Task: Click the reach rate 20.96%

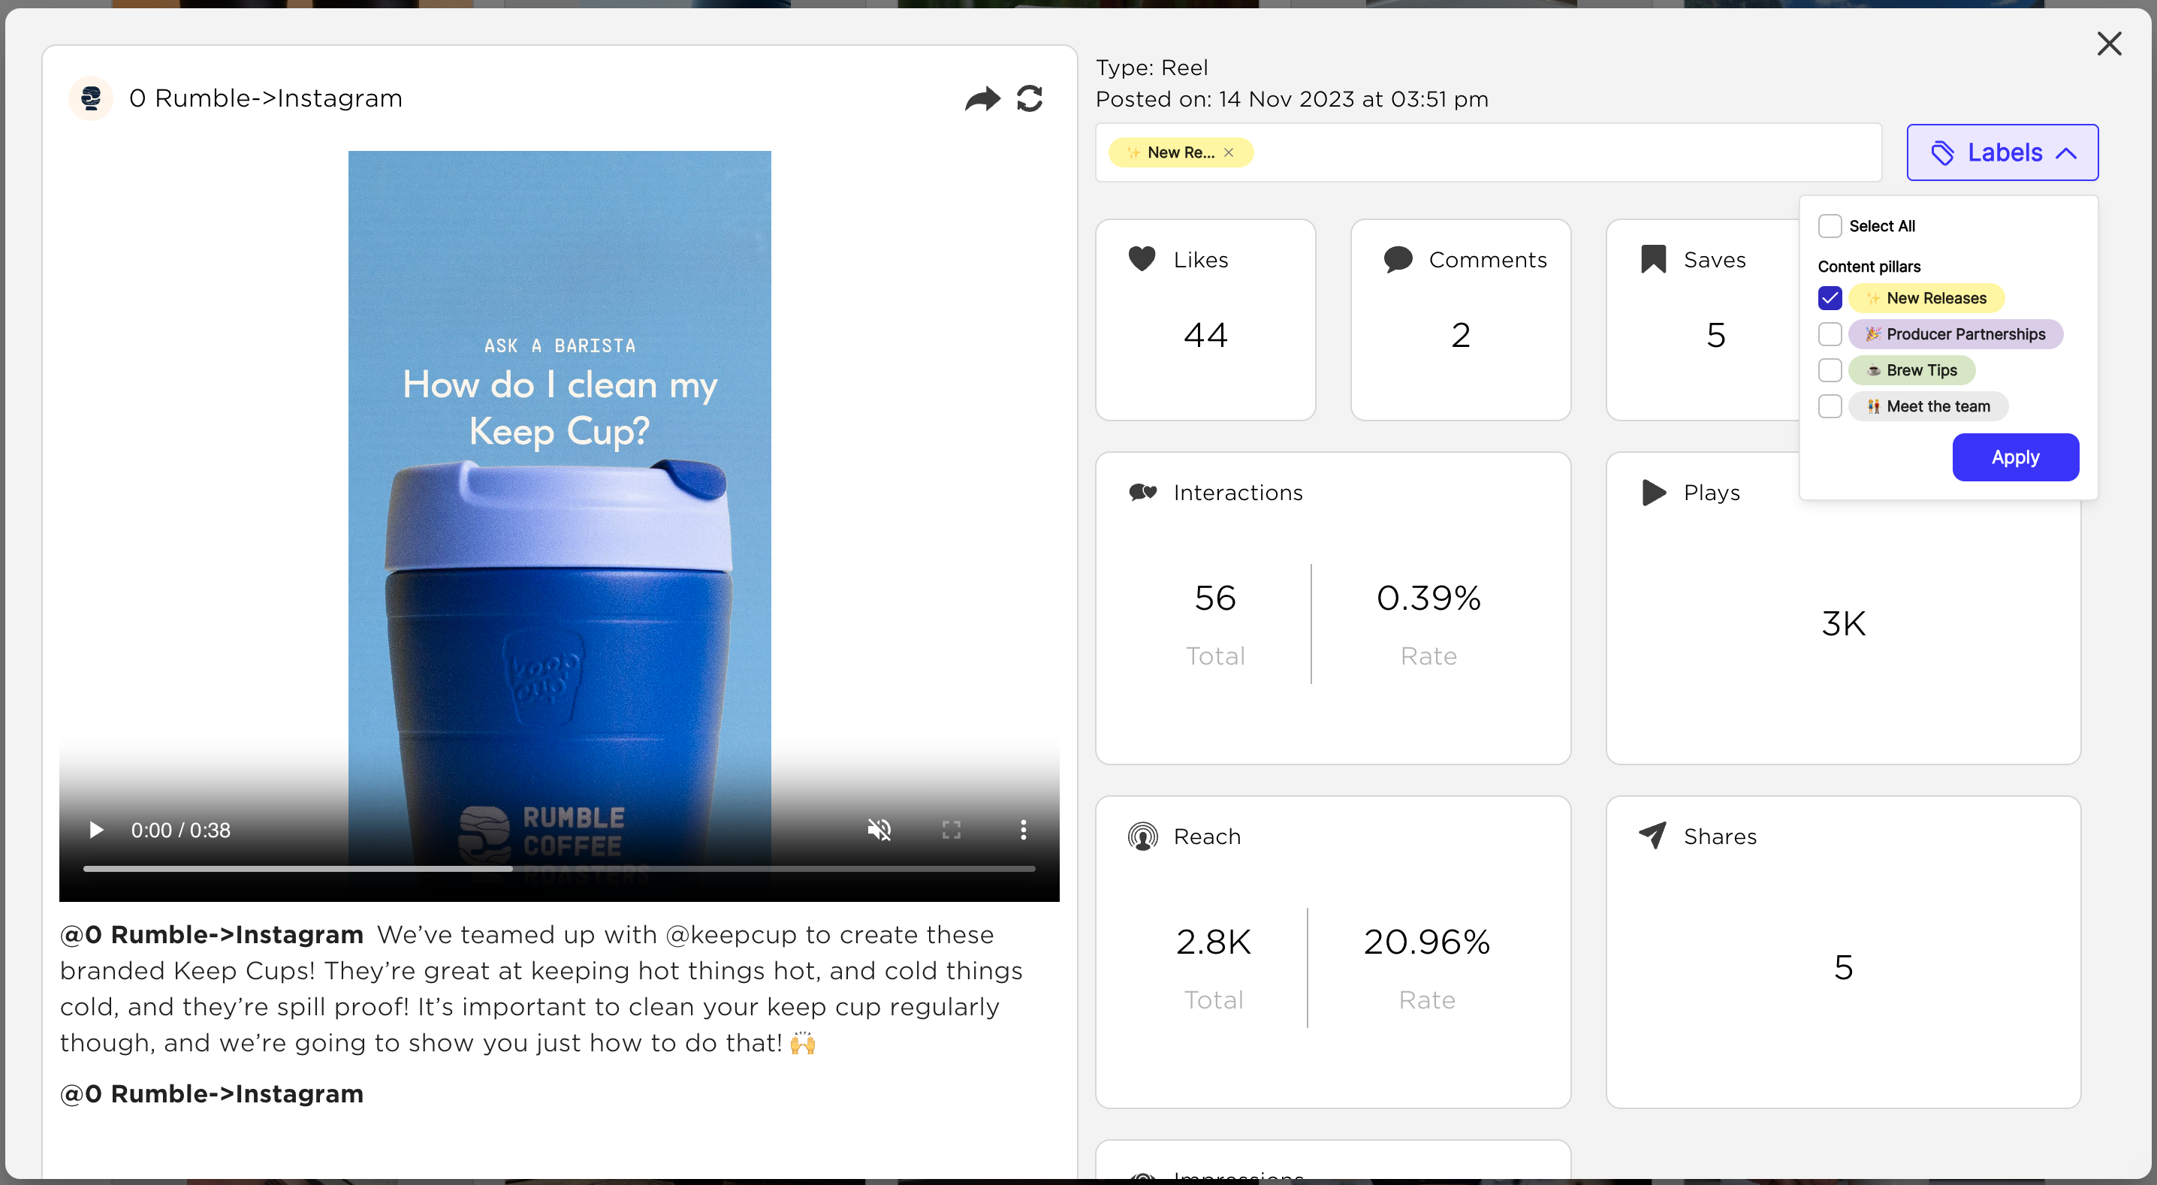Action: point(1427,942)
